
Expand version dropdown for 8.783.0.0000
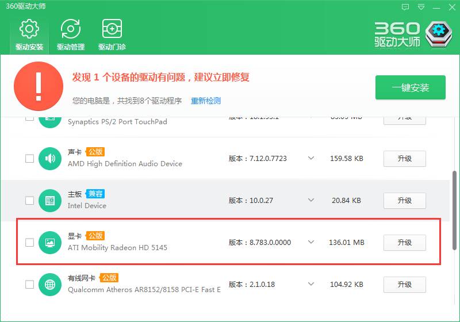click(311, 242)
